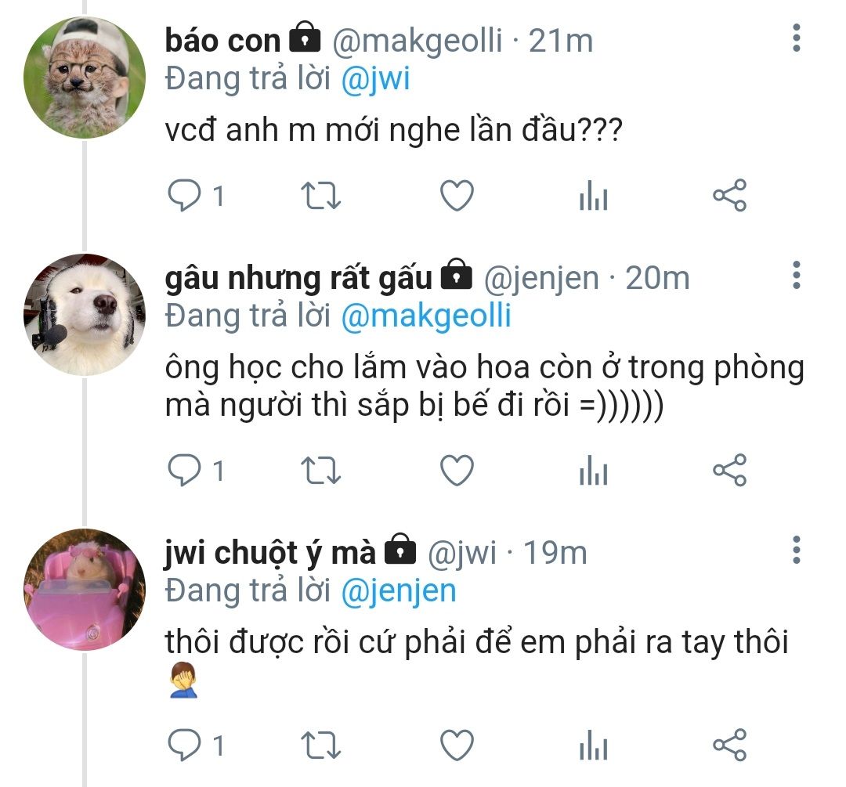Viewport: 846px width, 787px height.
Task: Open the @makgeolli mention in the reply line
Action: pyautogui.click(x=426, y=316)
